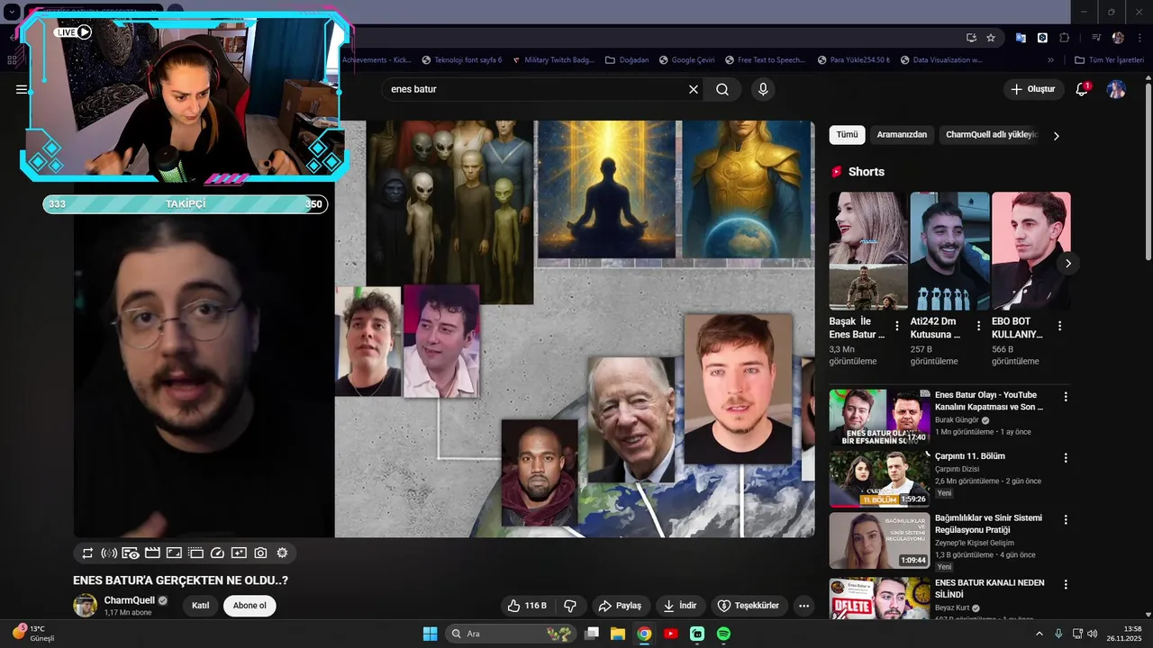Click the YouTube search magnifier button
The image size is (1153, 648).
(x=722, y=89)
